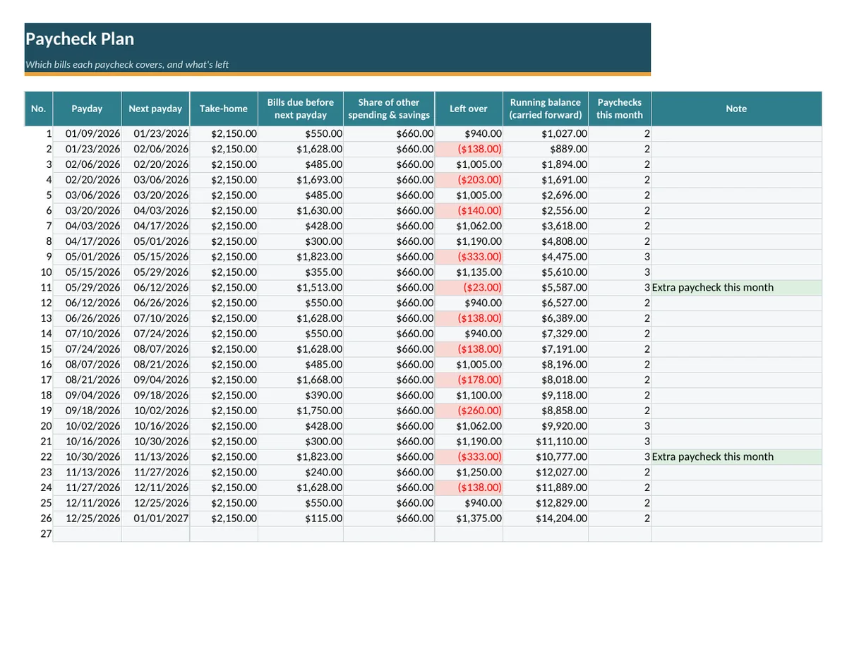The height and width of the screenshot is (654, 847).
Task: Select bills due cell $1,513.00
Action: pyautogui.click(x=301, y=288)
